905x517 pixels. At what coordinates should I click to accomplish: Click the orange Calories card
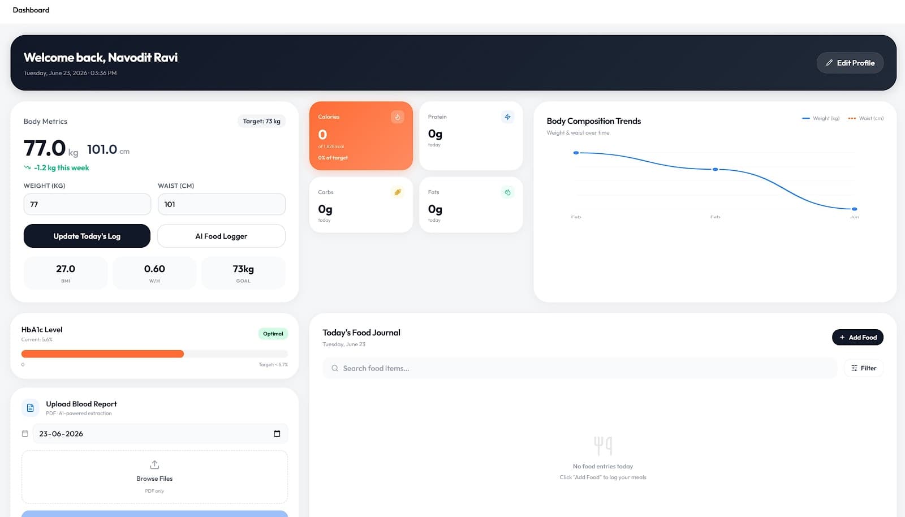(361, 136)
